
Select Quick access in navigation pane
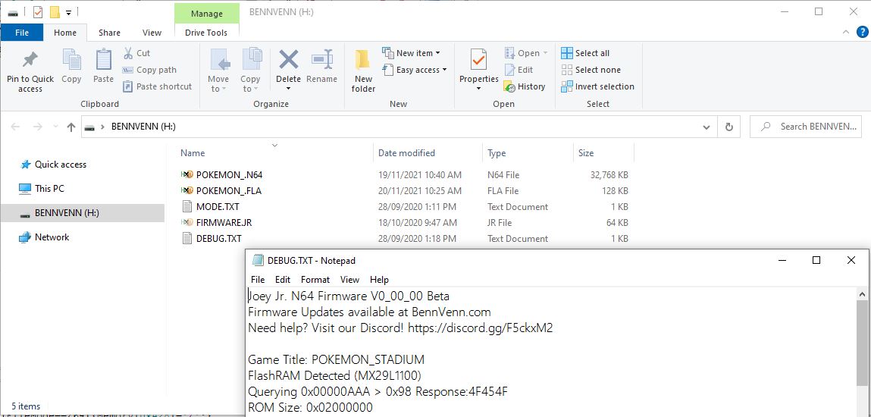61,165
